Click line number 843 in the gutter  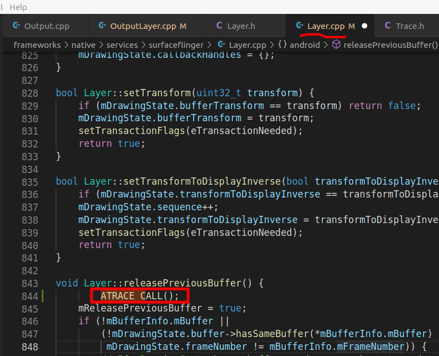click(30, 284)
